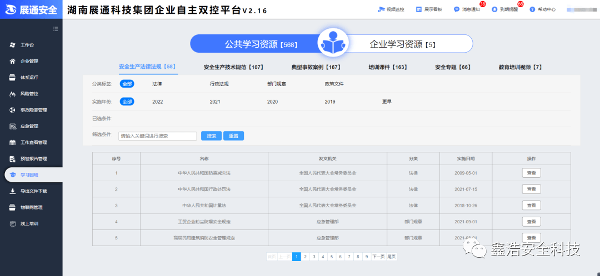The image size is (600, 276).
Task: Filter by implementation year 2020
Action: [272, 102]
